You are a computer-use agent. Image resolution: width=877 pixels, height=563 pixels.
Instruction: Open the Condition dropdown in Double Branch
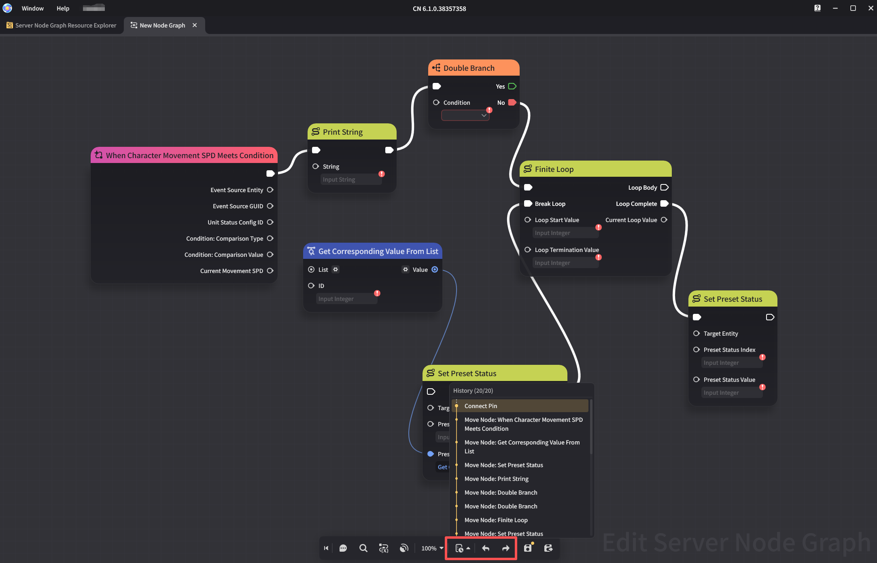[x=465, y=115]
